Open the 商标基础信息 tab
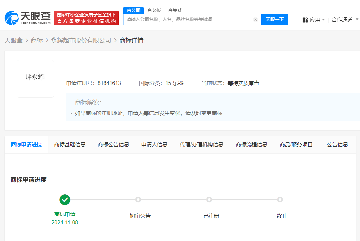Viewport: 360px width, 241px height. [x=70, y=144]
